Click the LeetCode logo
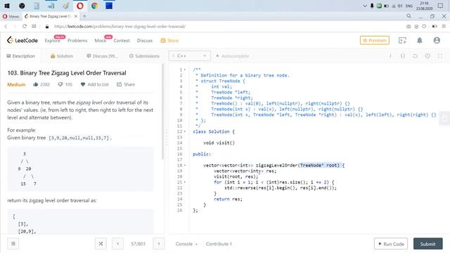Image resolution: width=450 pixels, height=253 pixels. click(x=22, y=40)
